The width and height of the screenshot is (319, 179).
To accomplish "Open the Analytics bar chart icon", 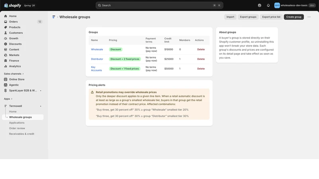I will click(6, 66).
